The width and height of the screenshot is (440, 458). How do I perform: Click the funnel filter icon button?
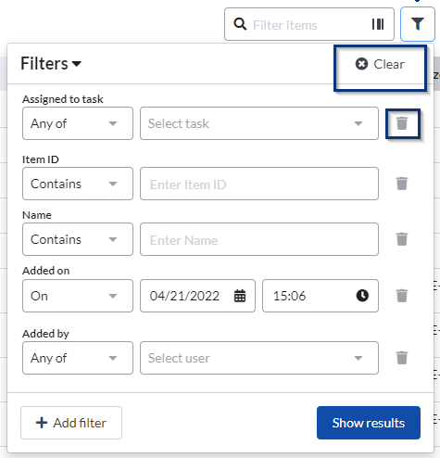pyautogui.click(x=418, y=24)
